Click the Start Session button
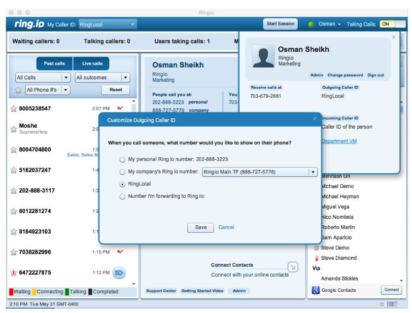412x313 pixels. [280, 24]
